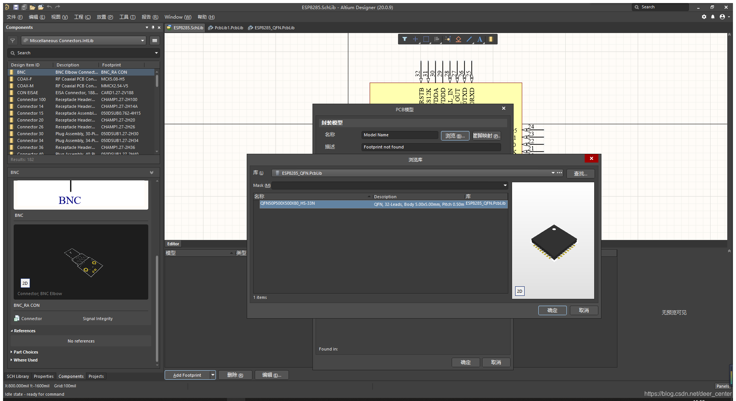This screenshot has width=736, height=401.
Task: Click the Mask filter input field
Action: [388, 185]
